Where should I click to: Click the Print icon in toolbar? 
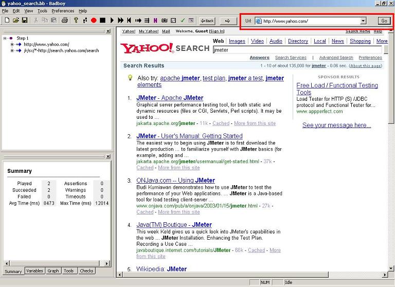tap(65, 21)
